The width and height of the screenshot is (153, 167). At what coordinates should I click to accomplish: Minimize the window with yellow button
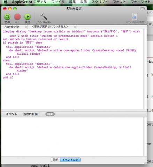click(10, 9)
